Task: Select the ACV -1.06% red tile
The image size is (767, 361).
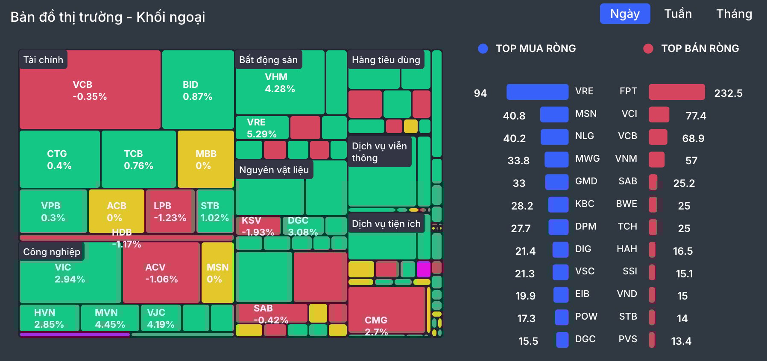Action: coord(161,273)
